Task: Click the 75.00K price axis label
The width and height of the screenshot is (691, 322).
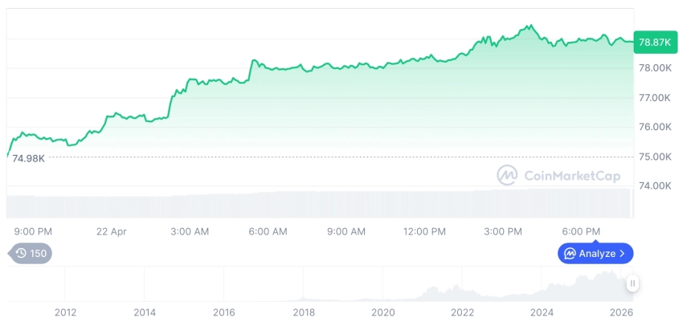Action: (x=653, y=157)
